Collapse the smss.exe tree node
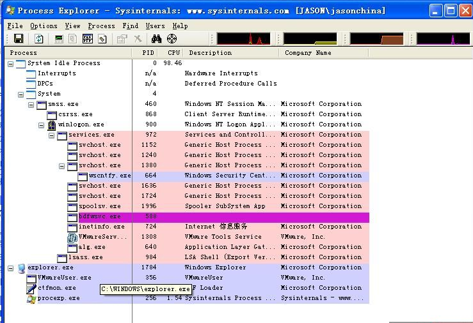This screenshot has height=323, width=473. (31, 105)
